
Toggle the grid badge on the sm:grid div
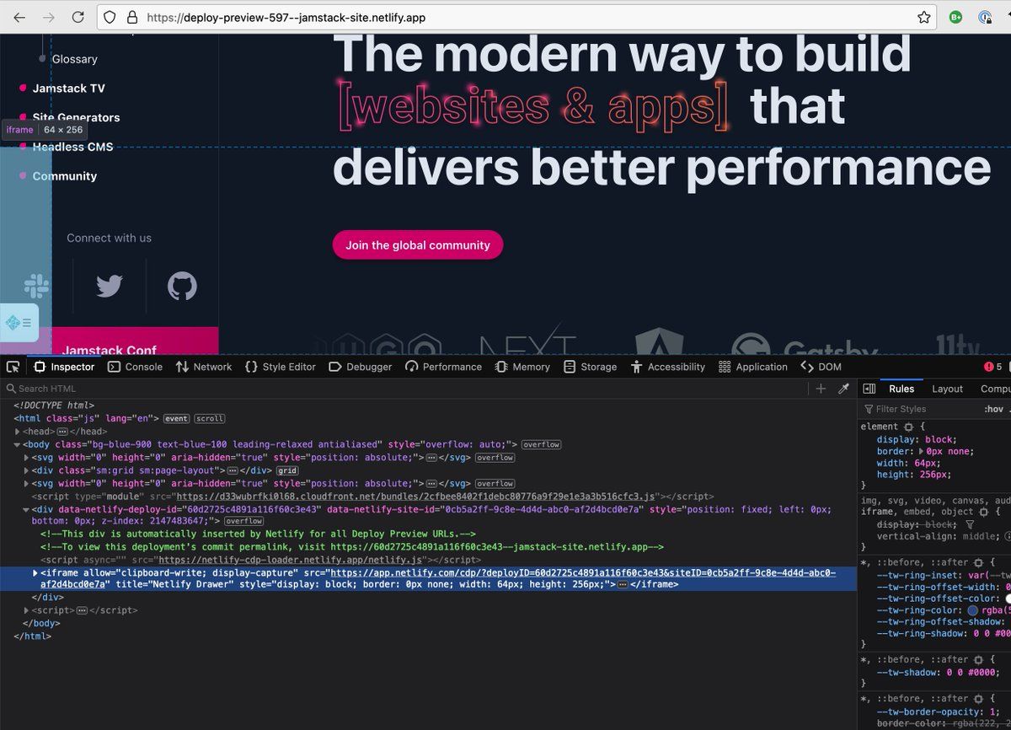coord(287,470)
